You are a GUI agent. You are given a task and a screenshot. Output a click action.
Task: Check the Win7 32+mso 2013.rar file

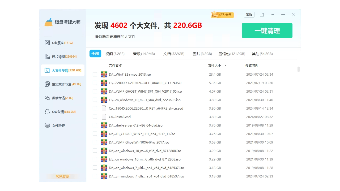coord(95,74)
